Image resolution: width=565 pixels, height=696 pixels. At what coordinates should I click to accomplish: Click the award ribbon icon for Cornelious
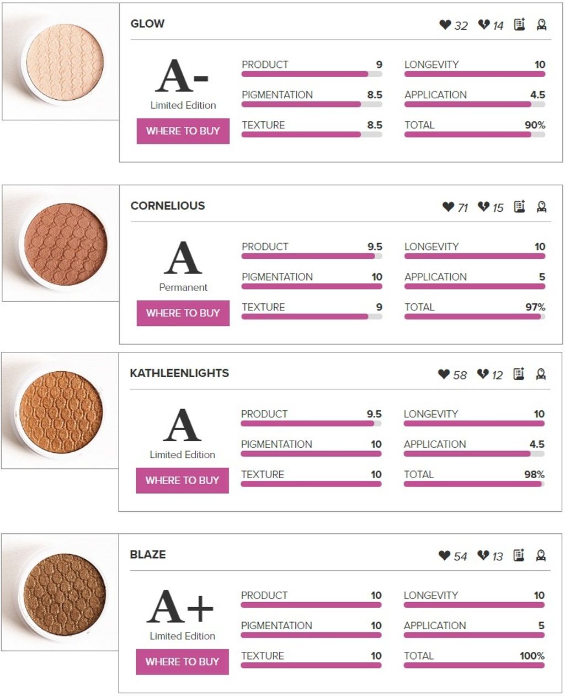[541, 207]
